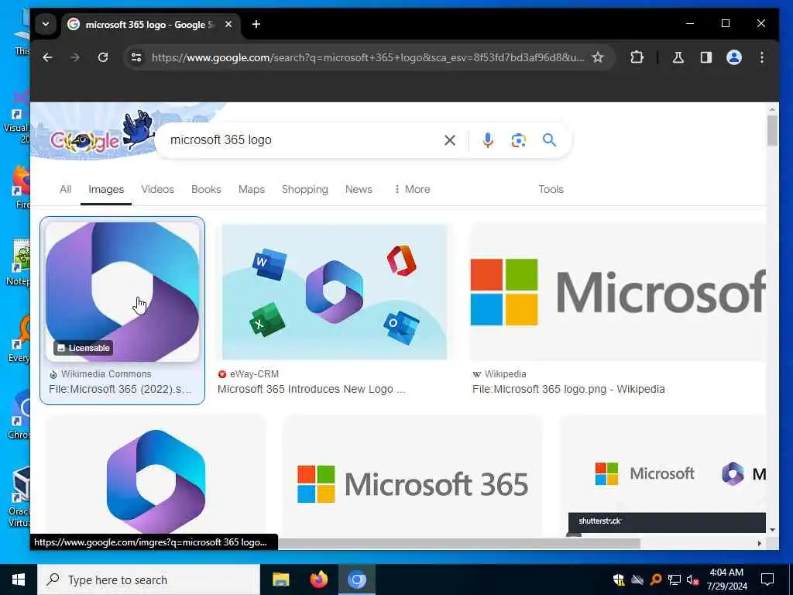Viewport: 793px width, 595px height.
Task: Open the Extensions puzzle icon
Action: coord(637,57)
